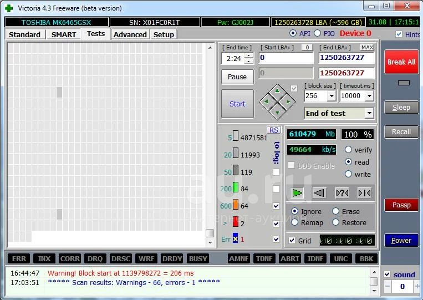423x300 pixels.
Task: Select the write test mode
Action: coord(348,174)
